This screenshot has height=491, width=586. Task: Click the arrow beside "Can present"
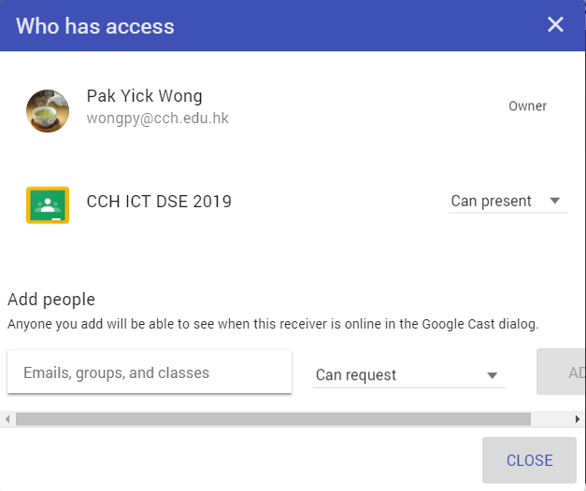[554, 201]
